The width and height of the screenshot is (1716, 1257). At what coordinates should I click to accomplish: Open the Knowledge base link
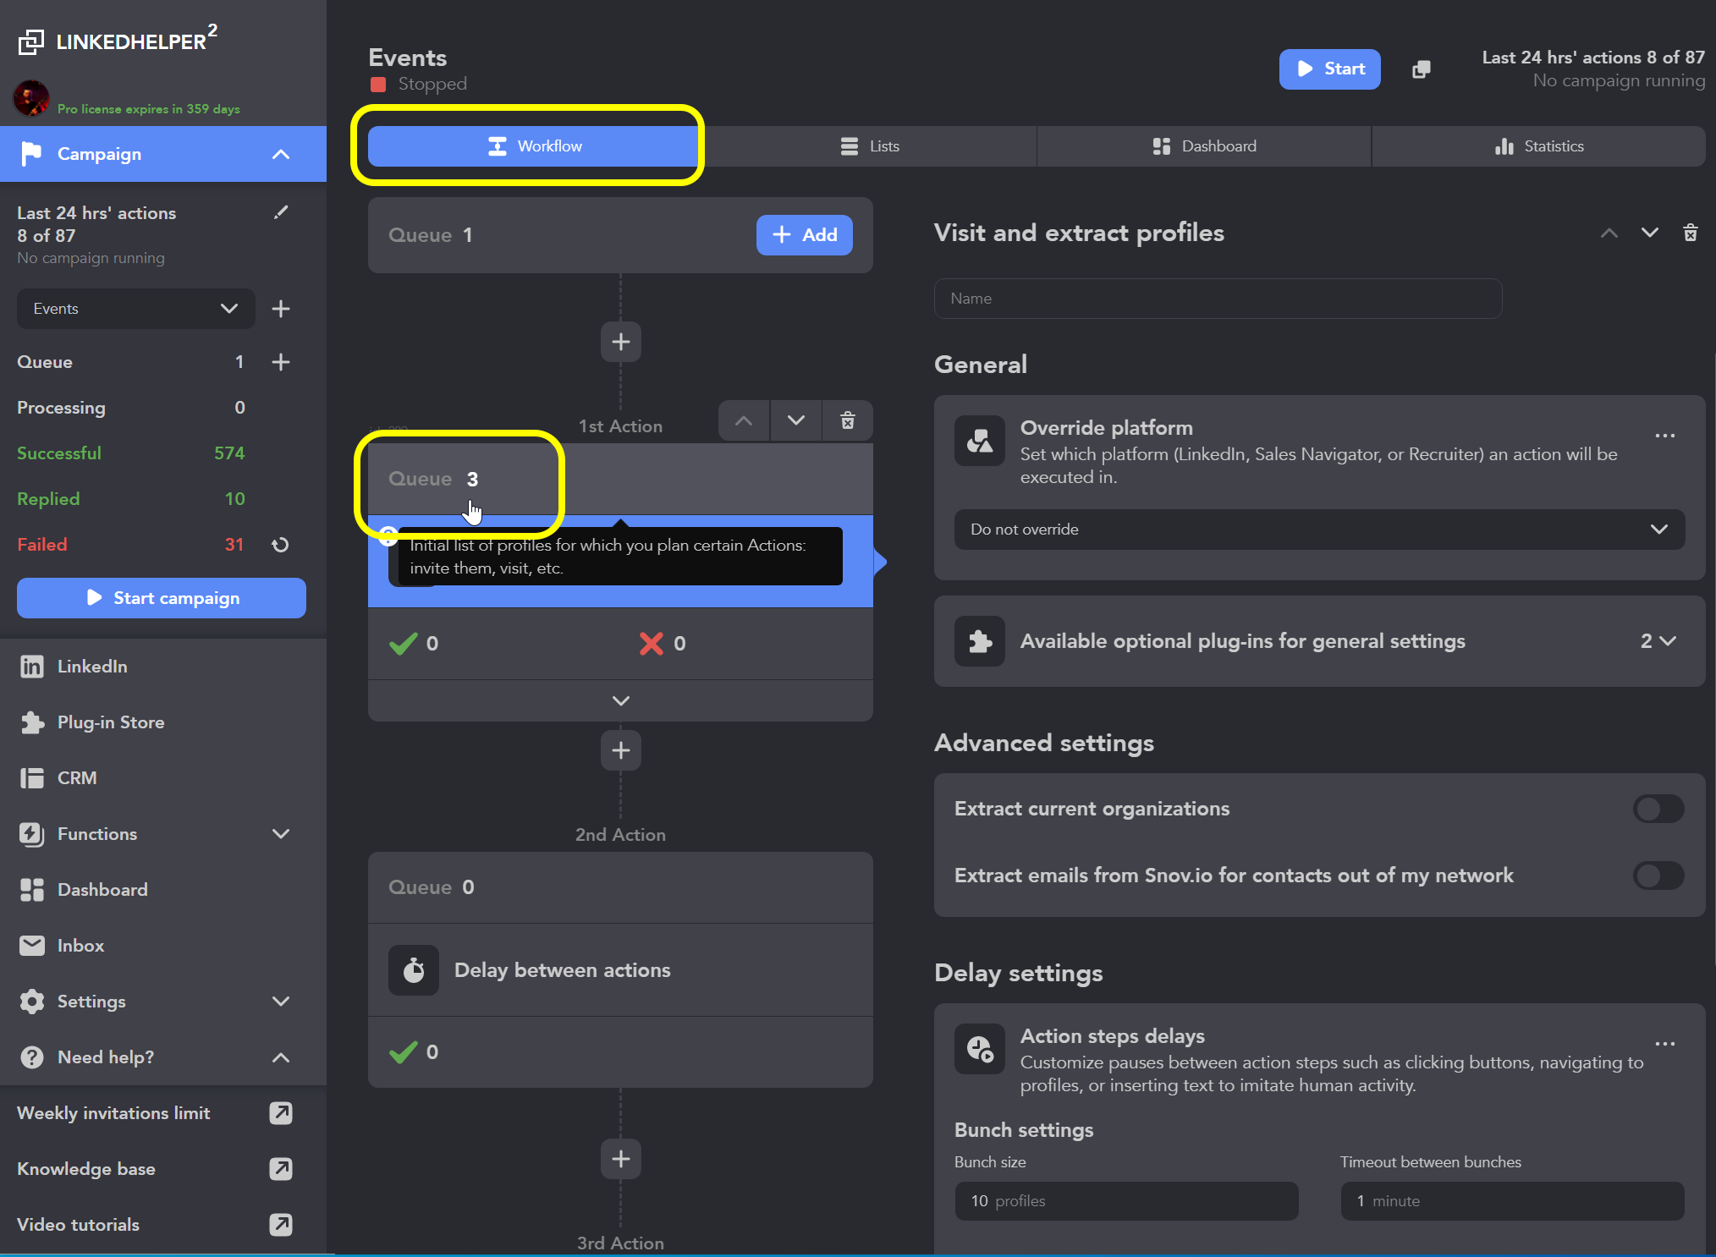point(281,1169)
